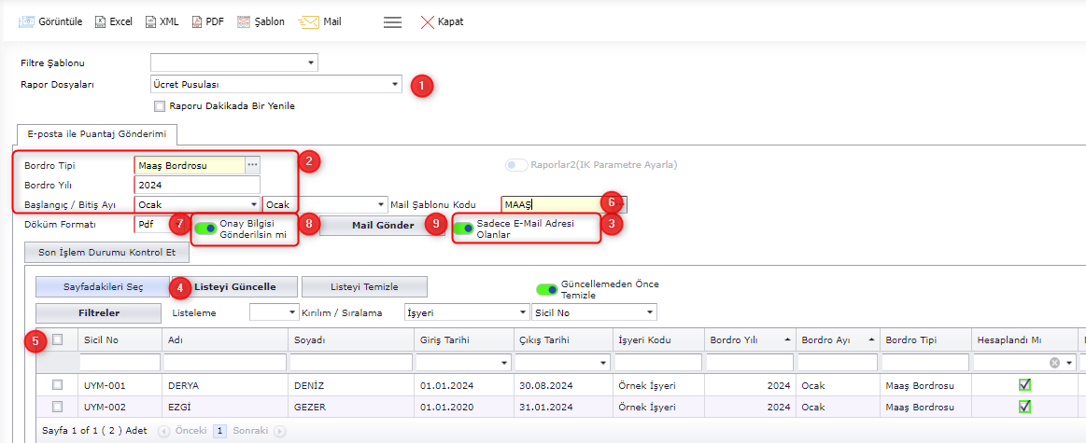Screen dimensions: 1086x443
Task: Toggle Güncellemeden Önce Temizle switch
Action: pyautogui.click(x=547, y=288)
